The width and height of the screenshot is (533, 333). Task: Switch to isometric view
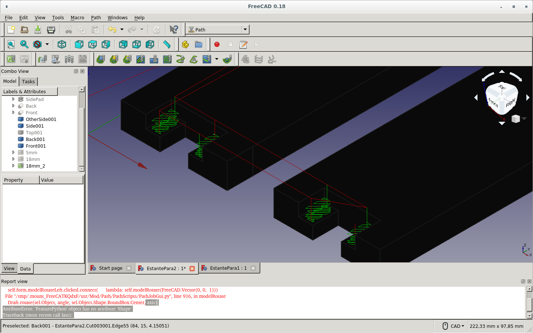click(x=62, y=44)
